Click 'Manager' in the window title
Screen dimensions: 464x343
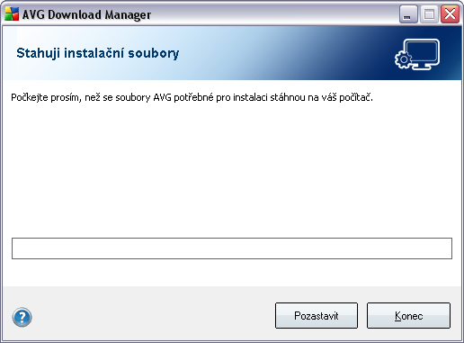(128, 15)
